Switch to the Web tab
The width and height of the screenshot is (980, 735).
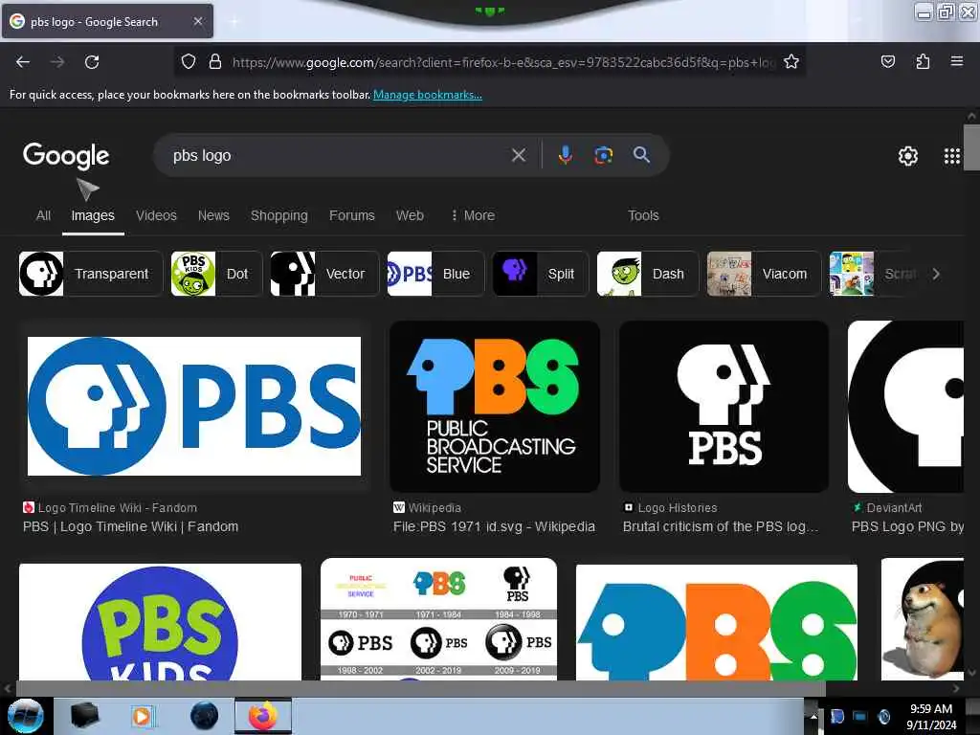coord(410,215)
